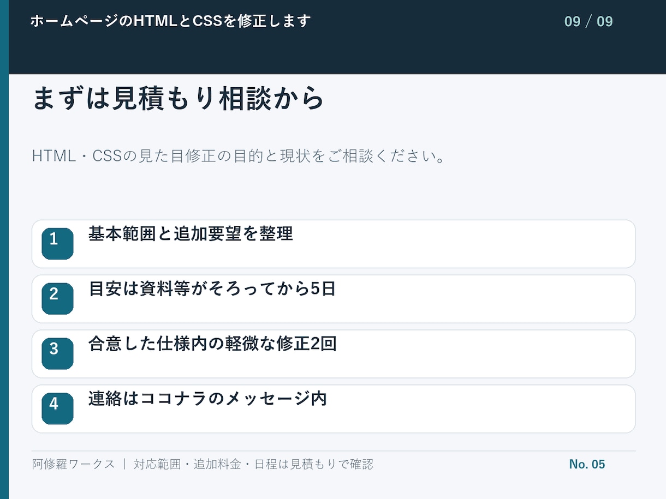Click the number 3 badge icon

coord(57,353)
